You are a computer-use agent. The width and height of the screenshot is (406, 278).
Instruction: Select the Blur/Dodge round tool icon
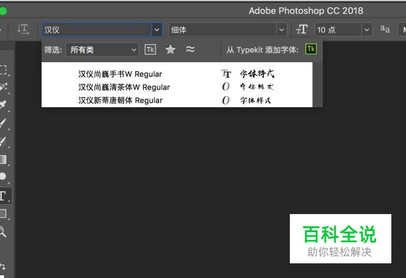3,177
